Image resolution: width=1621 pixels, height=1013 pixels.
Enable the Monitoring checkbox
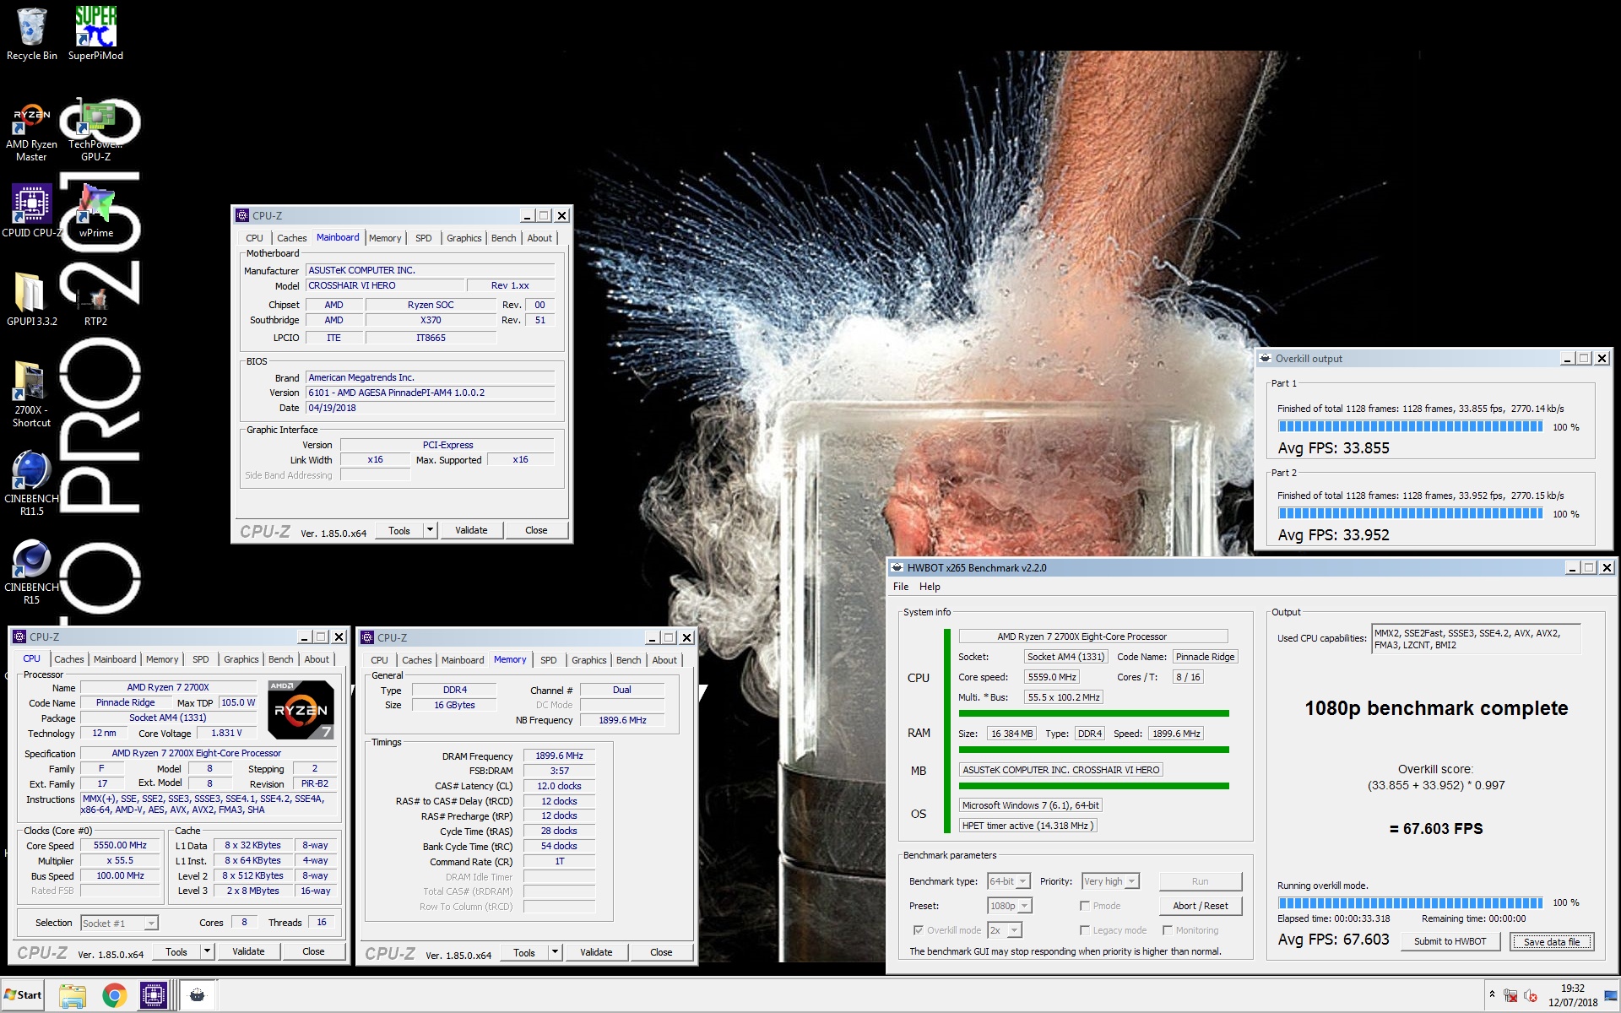pyautogui.click(x=1167, y=930)
